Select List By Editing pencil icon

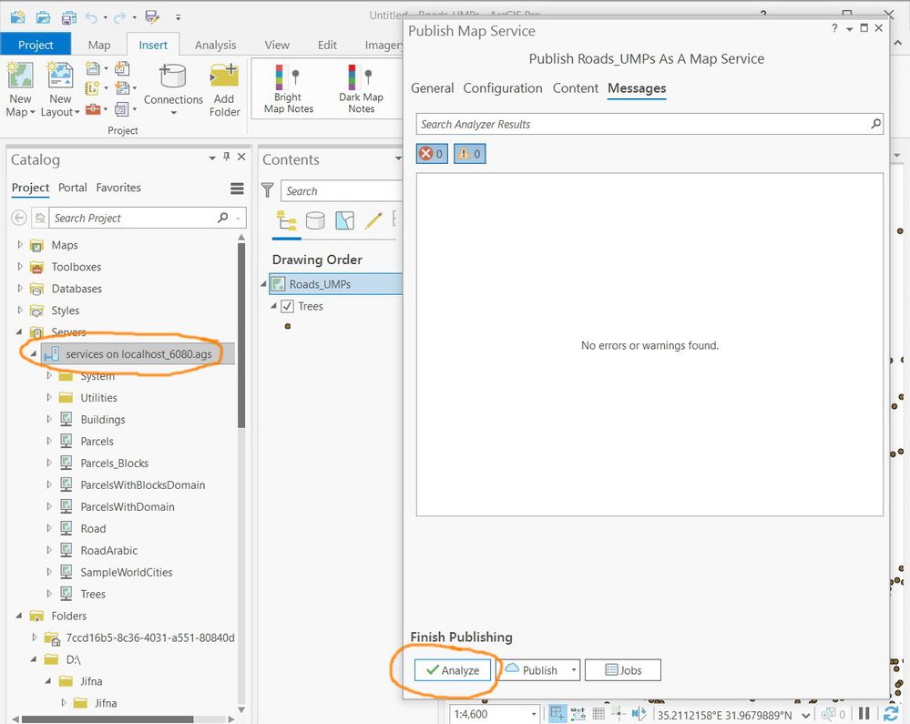point(373,220)
